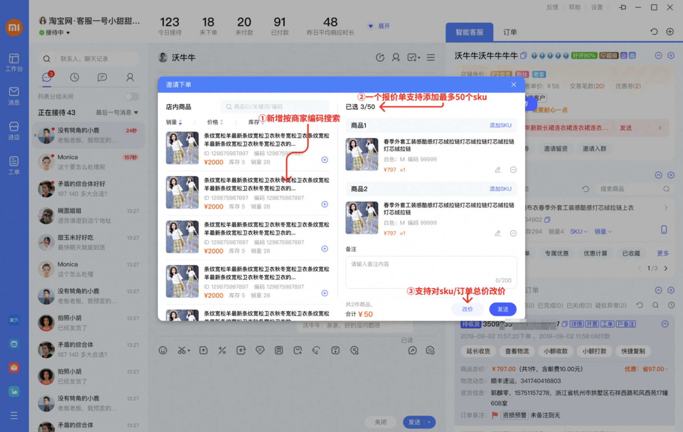The height and width of the screenshot is (432, 683).
Task: Open the 帮助 menu item
Action: coord(574,7)
